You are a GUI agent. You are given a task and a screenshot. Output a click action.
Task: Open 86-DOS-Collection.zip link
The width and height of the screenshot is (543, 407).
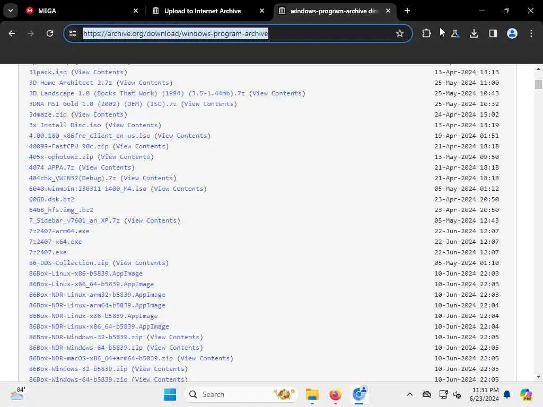click(x=68, y=263)
